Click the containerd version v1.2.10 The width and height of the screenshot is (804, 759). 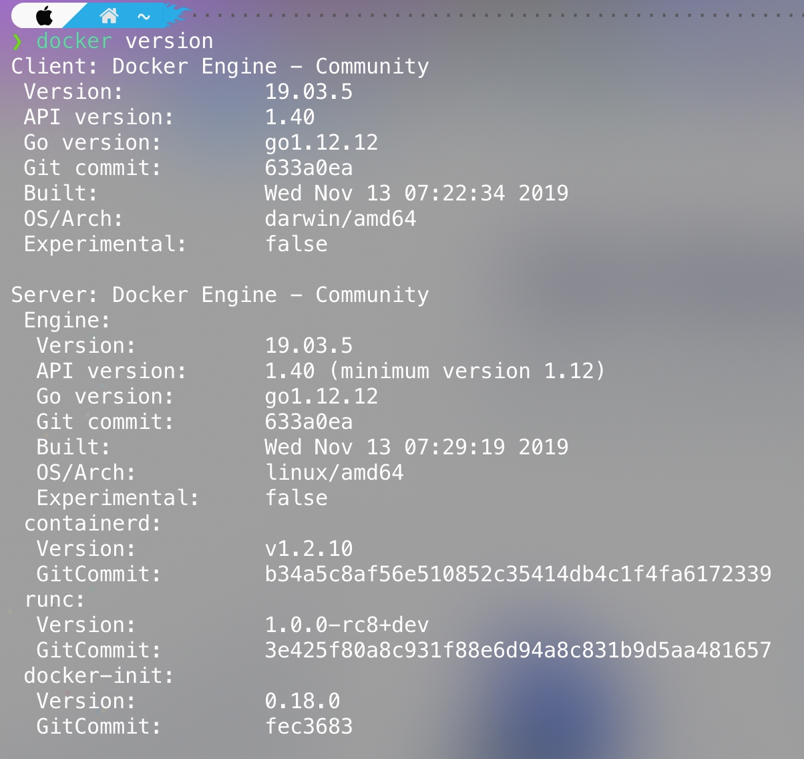[309, 549]
